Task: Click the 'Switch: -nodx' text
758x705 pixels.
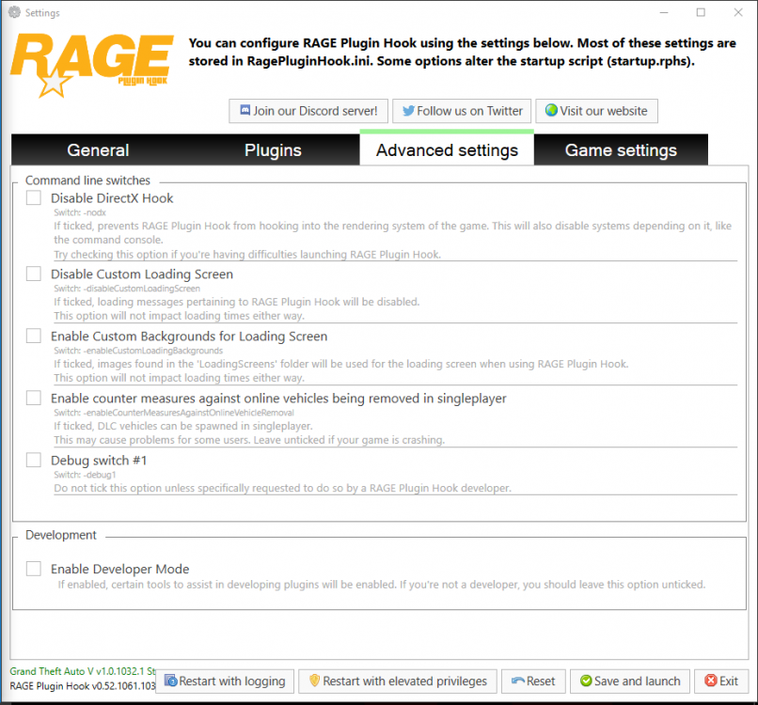Action: (80, 212)
